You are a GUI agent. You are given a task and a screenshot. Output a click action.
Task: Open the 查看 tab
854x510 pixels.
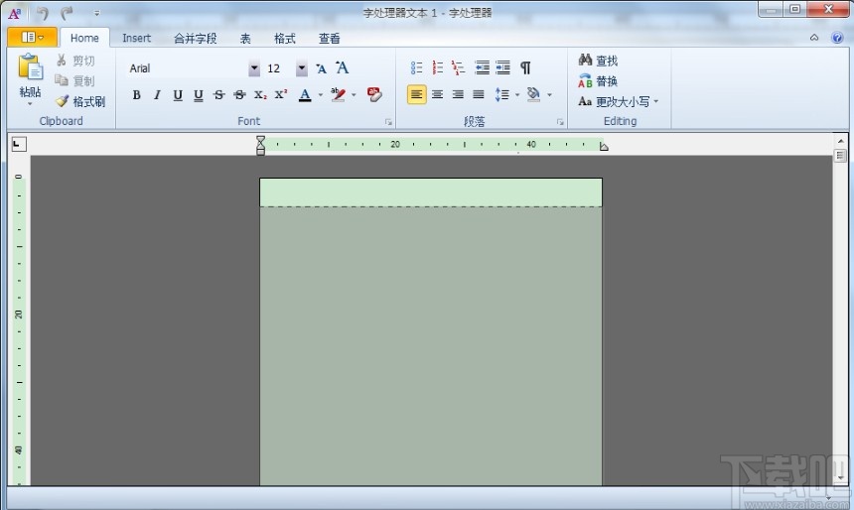[x=329, y=38]
